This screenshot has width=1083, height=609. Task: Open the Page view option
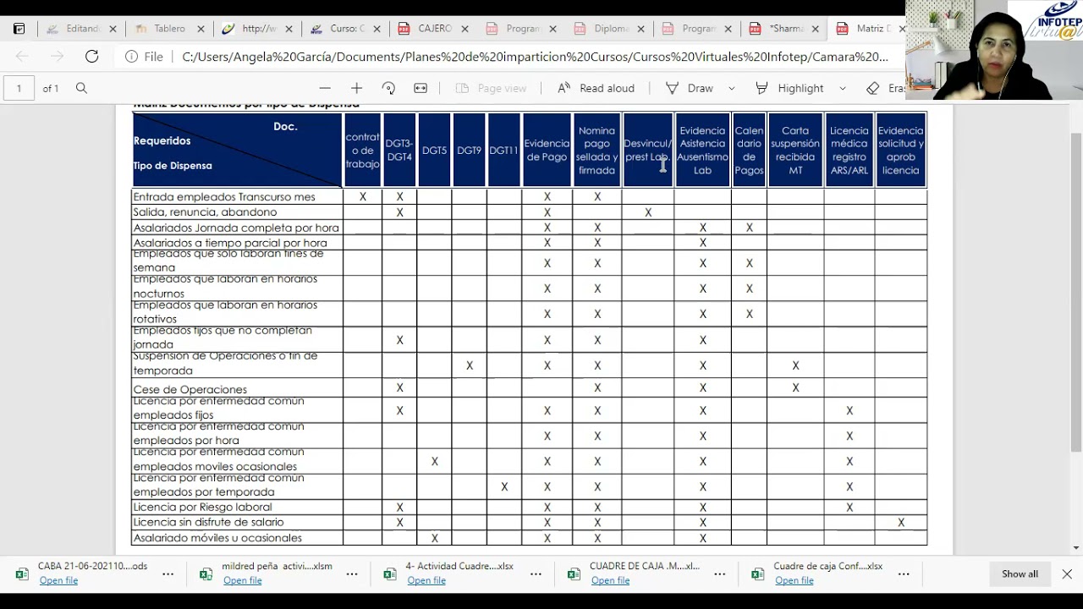coord(491,88)
